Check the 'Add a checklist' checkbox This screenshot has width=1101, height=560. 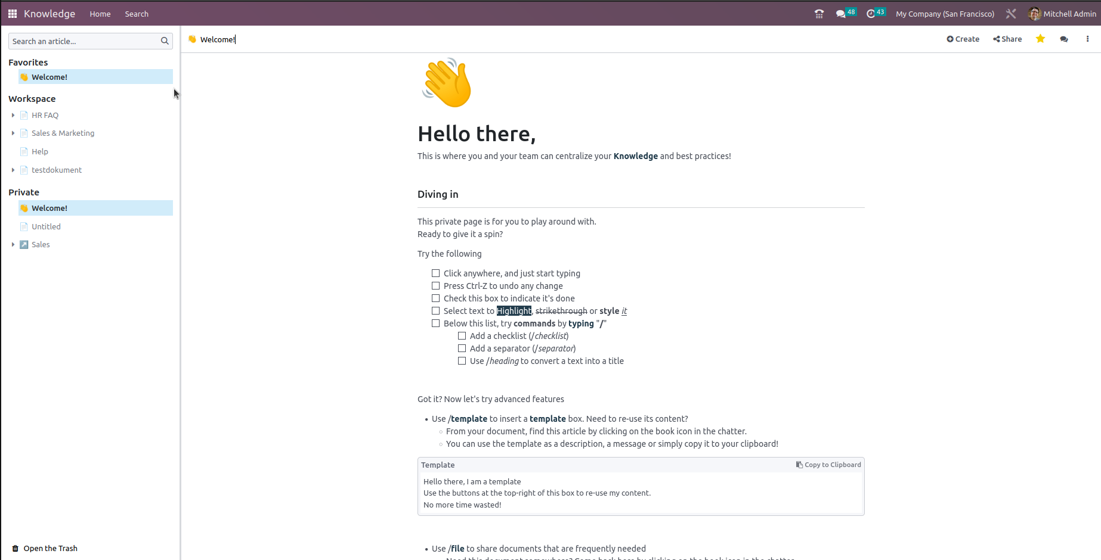point(462,336)
